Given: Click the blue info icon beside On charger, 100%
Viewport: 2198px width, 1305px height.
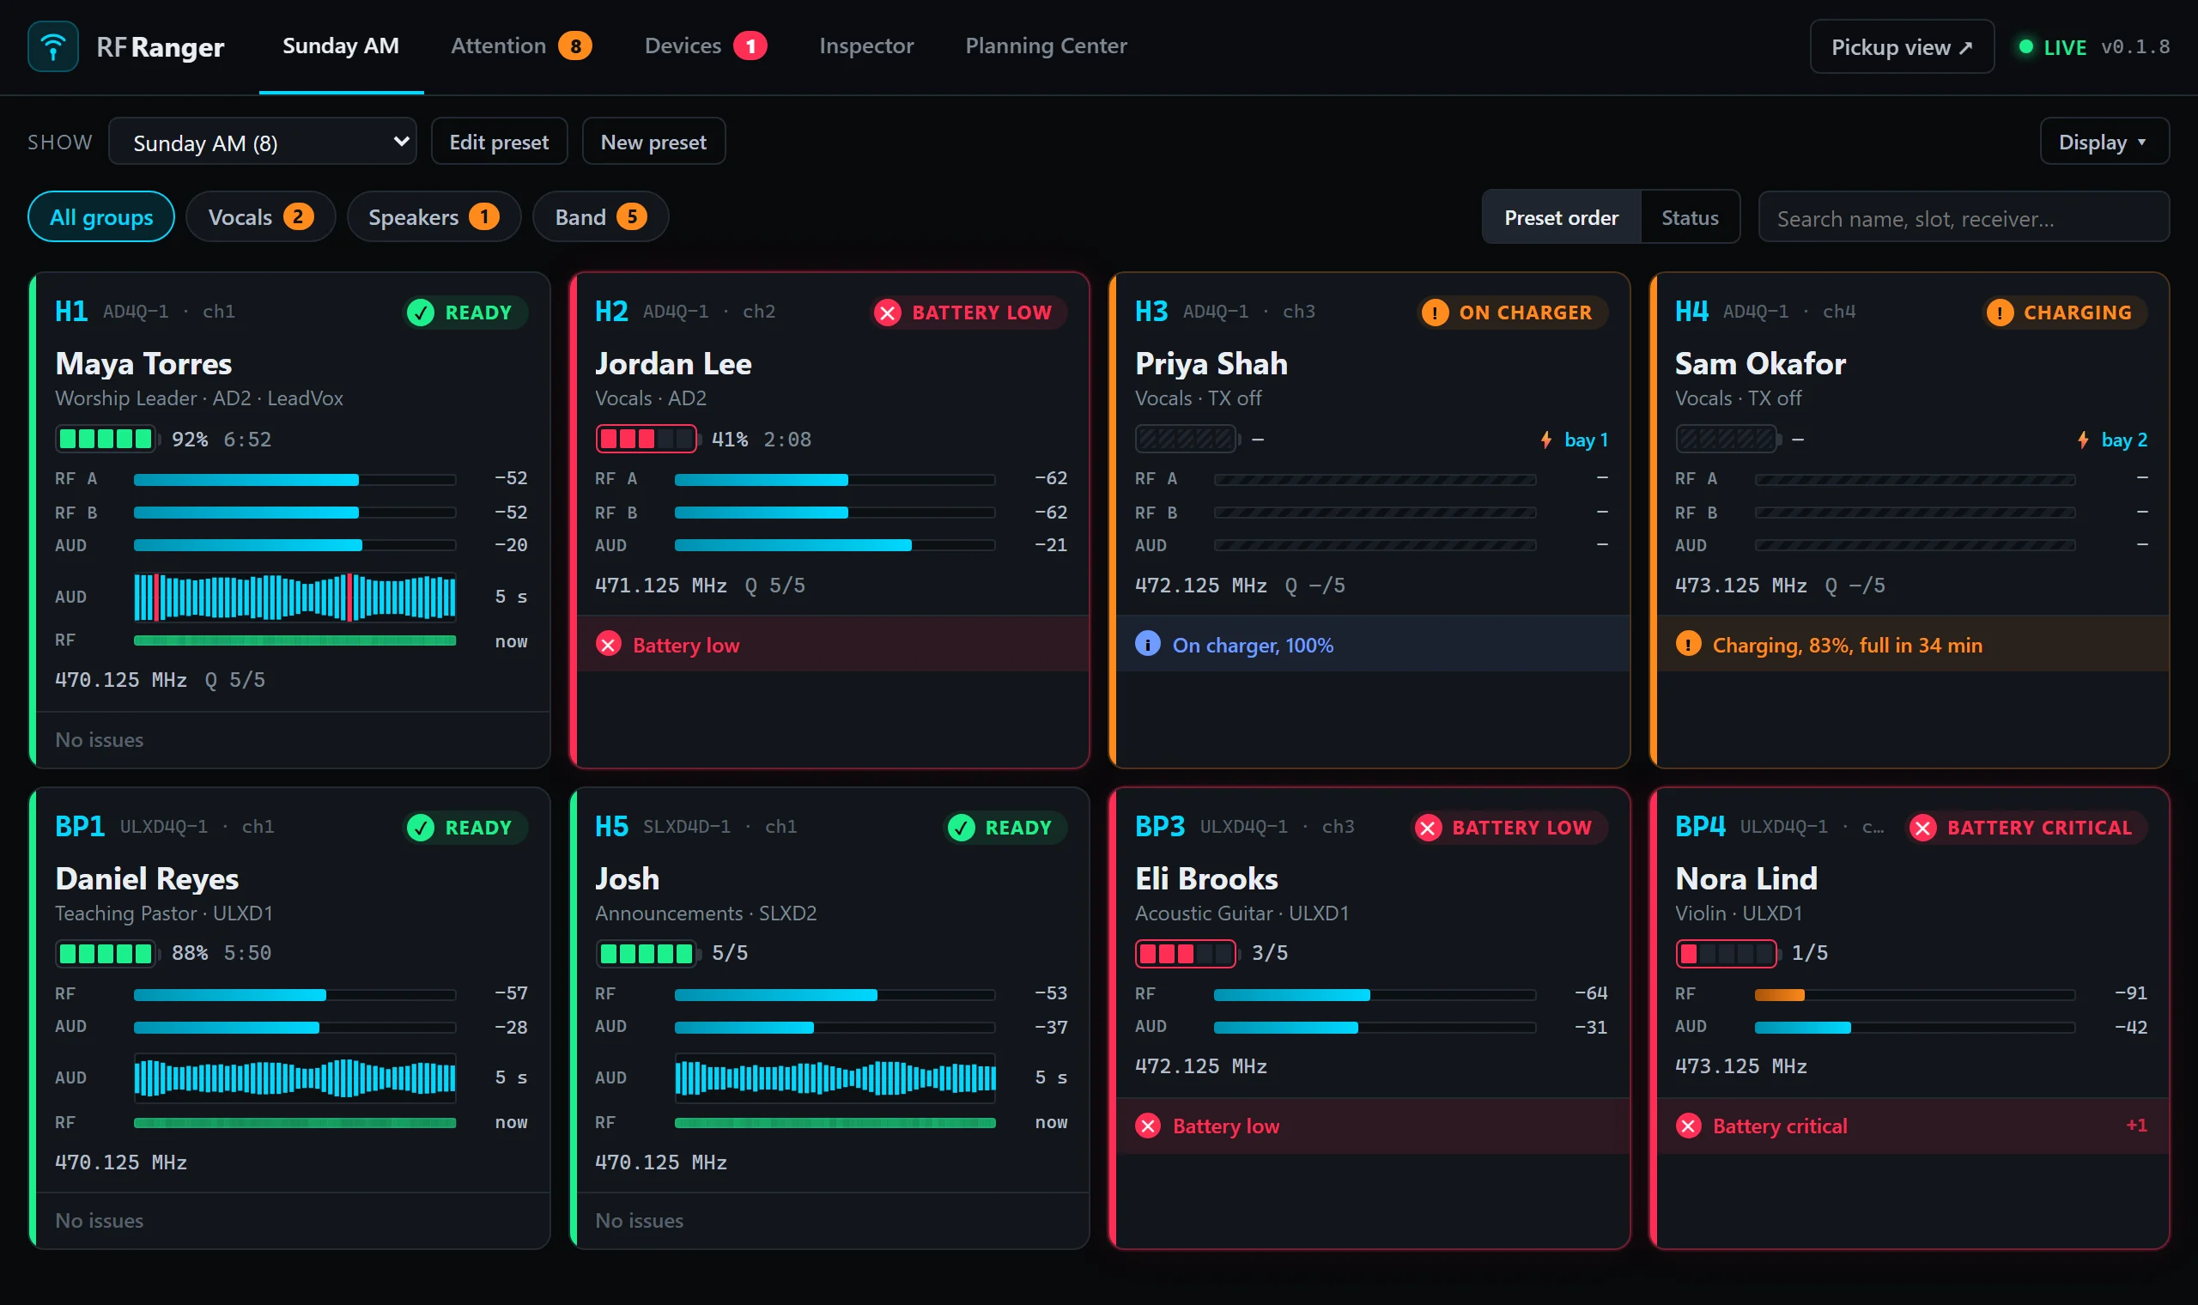Looking at the screenshot, I should pyautogui.click(x=1146, y=645).
